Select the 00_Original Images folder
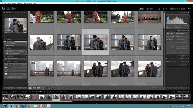 click(x=15, y=54)
